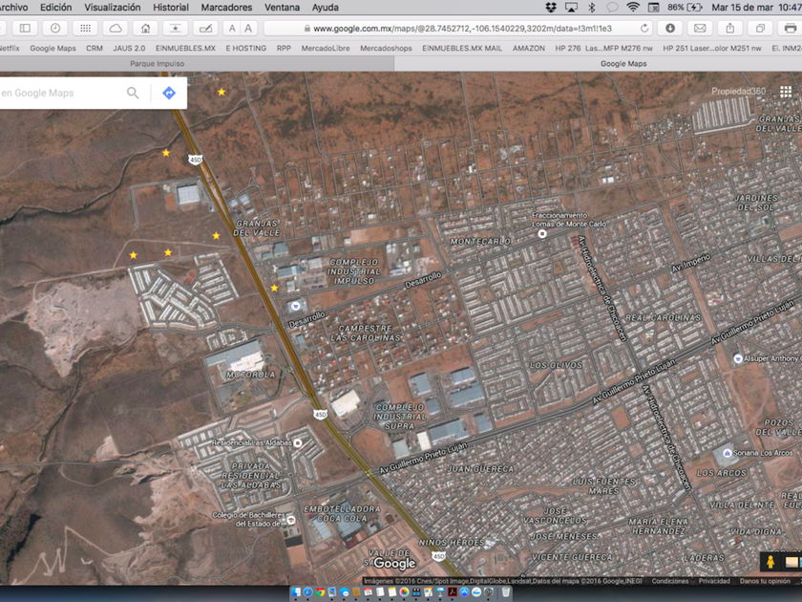Open the Wi-Fi status menu icon
Screen dimensions: 802x602
click(x=633, y=7)
